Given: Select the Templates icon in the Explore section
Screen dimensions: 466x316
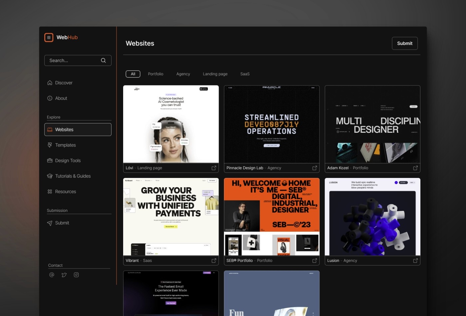Looking at the screenshot, I should pos(50,145).
